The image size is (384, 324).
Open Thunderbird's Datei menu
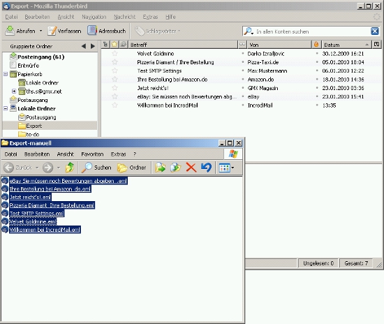pyautogui.click(x=11, y=17)
